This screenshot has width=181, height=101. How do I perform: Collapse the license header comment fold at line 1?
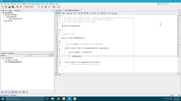60,16
